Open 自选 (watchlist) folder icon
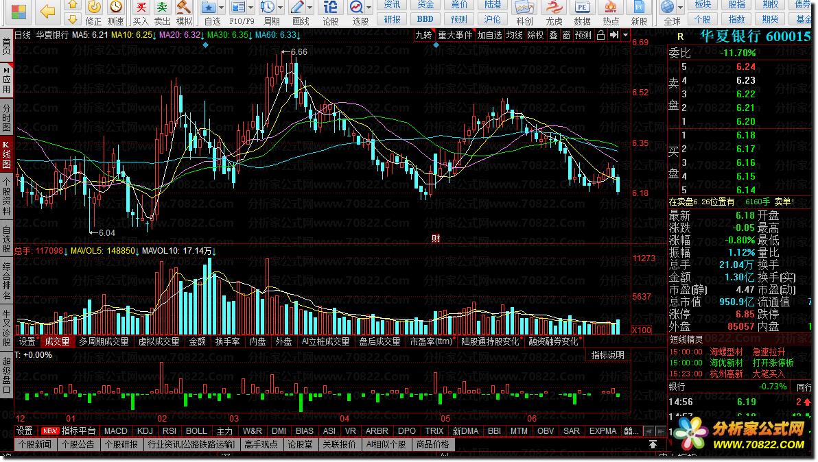This screenshot has height=462, width=818. (x=209, y=8)
